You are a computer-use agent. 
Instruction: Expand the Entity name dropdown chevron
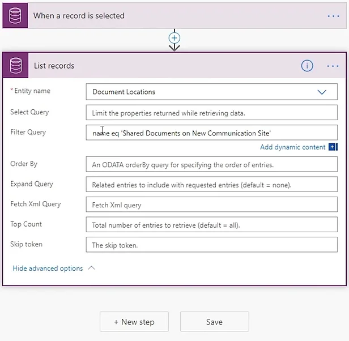click(x=322, y=92)
